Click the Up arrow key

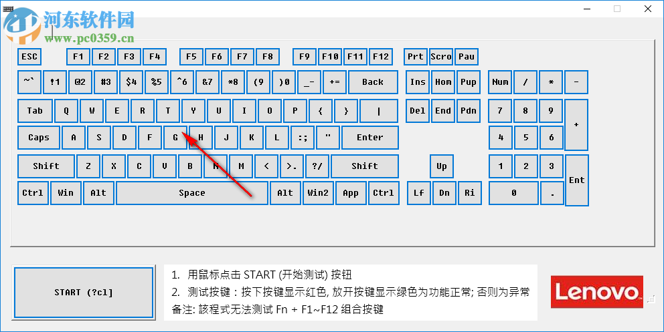[442, 166]
